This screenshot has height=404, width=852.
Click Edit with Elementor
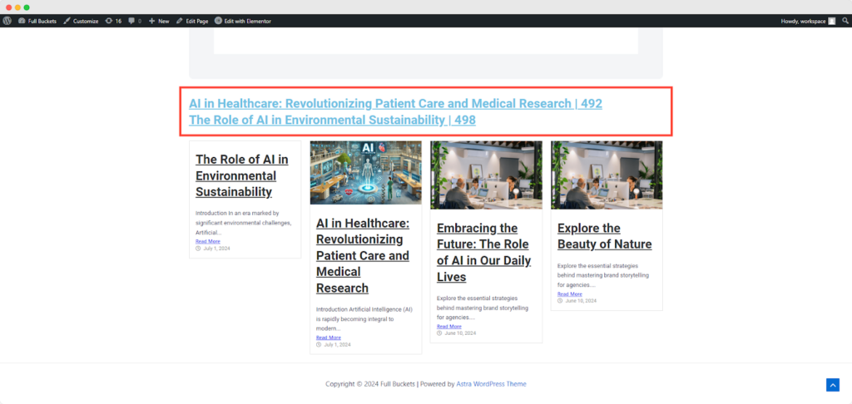coord(243,21)
